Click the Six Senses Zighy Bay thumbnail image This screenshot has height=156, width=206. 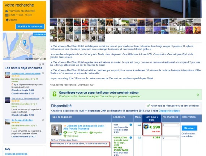tap(7, 121)
